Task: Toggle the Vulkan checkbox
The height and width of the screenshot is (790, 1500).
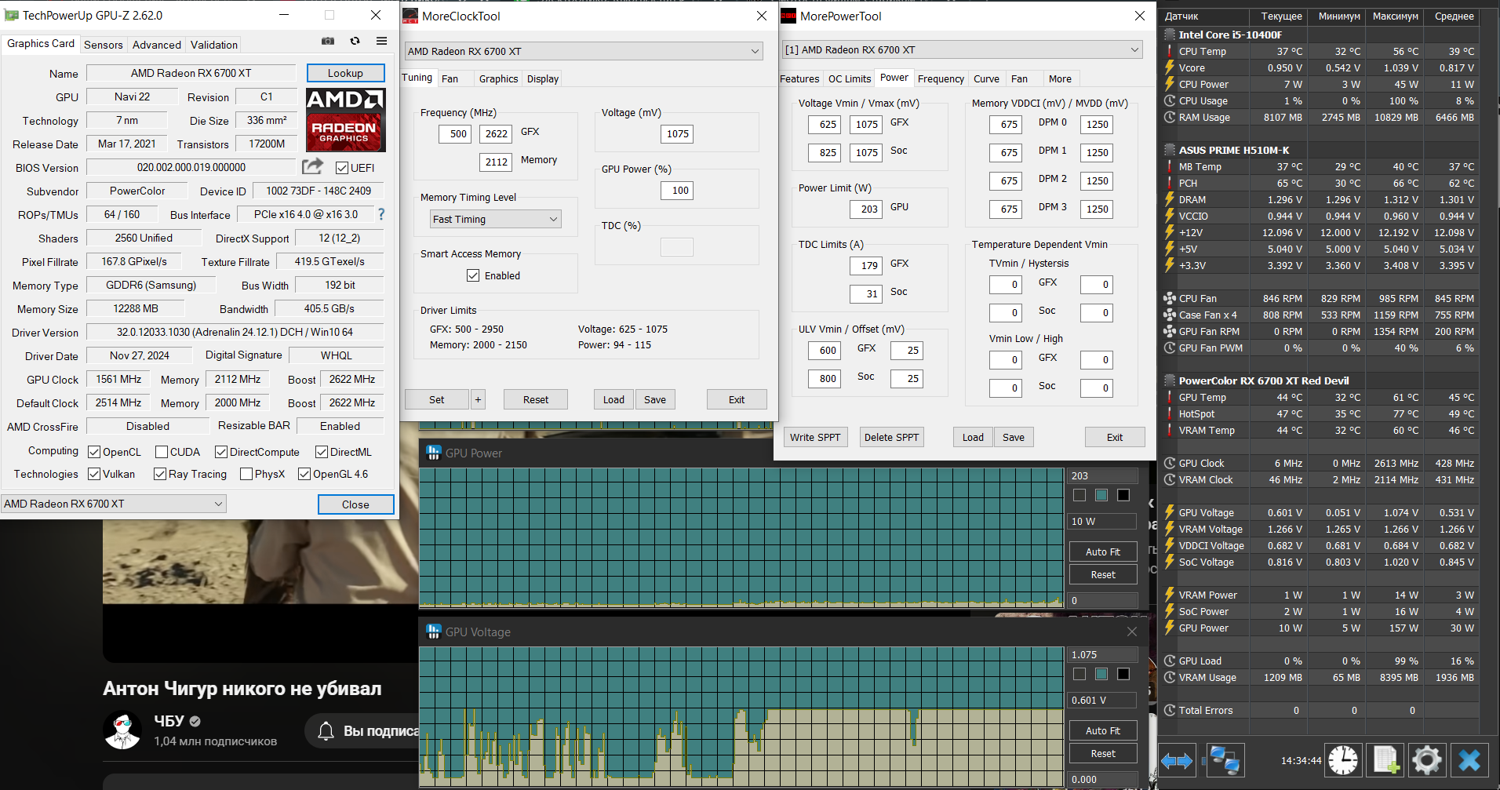Action: click(x=94, y=474)
